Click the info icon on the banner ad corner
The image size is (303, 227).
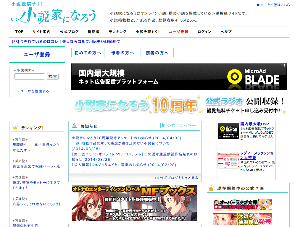pyautogui.click(x=284, y=65)
